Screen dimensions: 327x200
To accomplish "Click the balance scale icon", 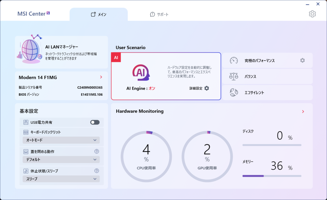I will (x=234, y=77).
